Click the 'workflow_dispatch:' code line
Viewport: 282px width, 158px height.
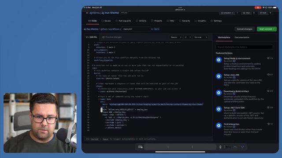pos(104,60)
